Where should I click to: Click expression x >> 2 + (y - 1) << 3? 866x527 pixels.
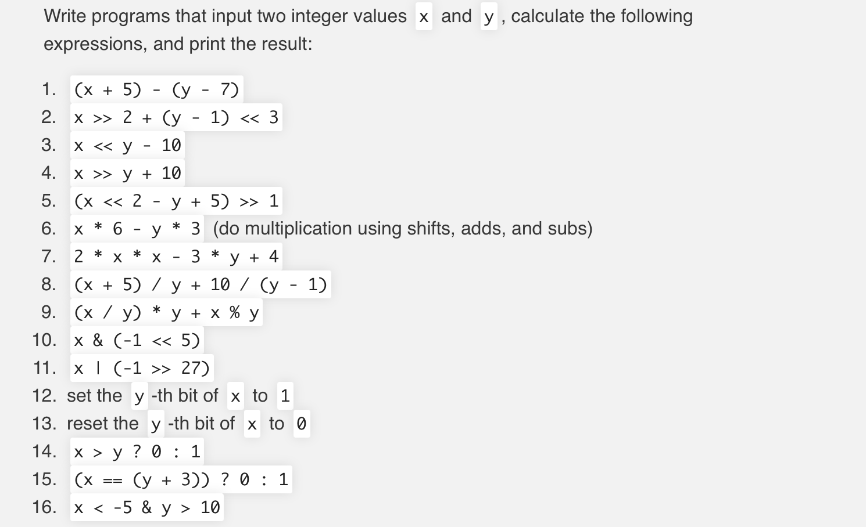176,117
